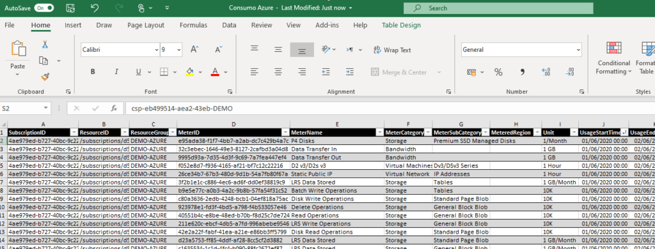The image size is (655, 249).
Task: Click the Accounting Number Format icon
Action: pos(471,72)
